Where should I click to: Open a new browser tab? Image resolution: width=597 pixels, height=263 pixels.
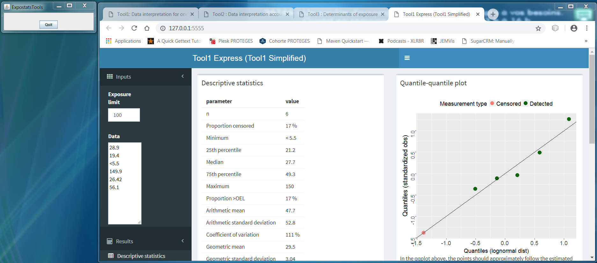(x=493, y=14)
